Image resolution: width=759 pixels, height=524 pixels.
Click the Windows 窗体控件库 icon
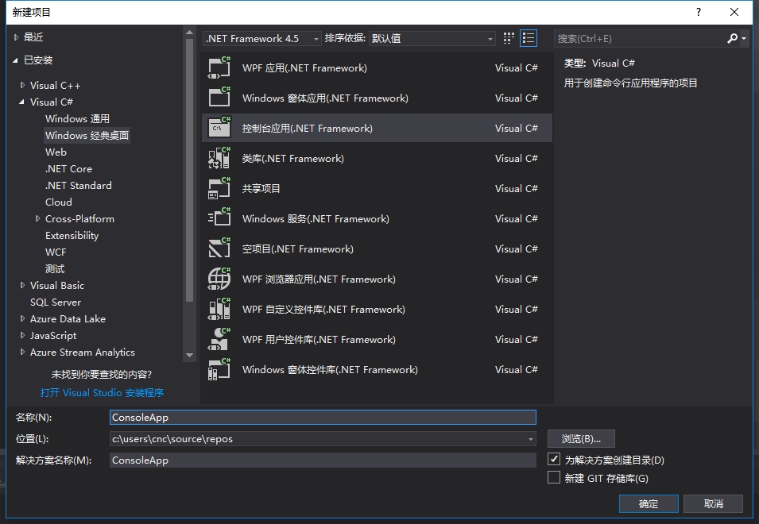(x=219, y=370)
